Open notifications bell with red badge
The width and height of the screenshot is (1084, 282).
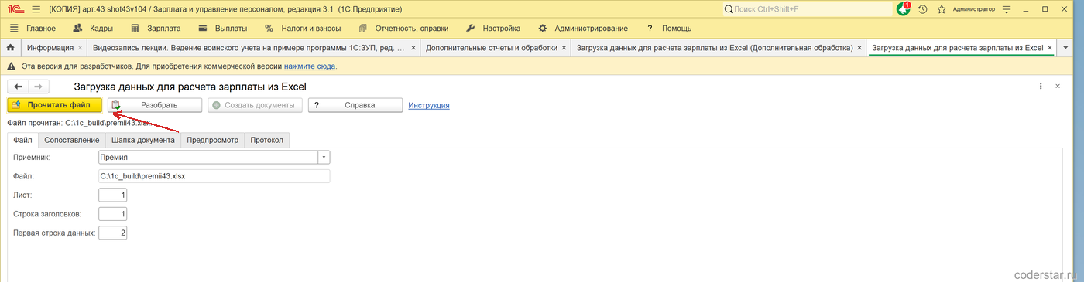904,9
